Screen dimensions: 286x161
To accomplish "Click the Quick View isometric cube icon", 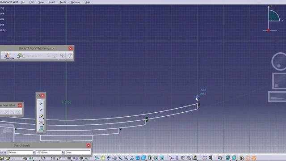I will coord(143,158).
